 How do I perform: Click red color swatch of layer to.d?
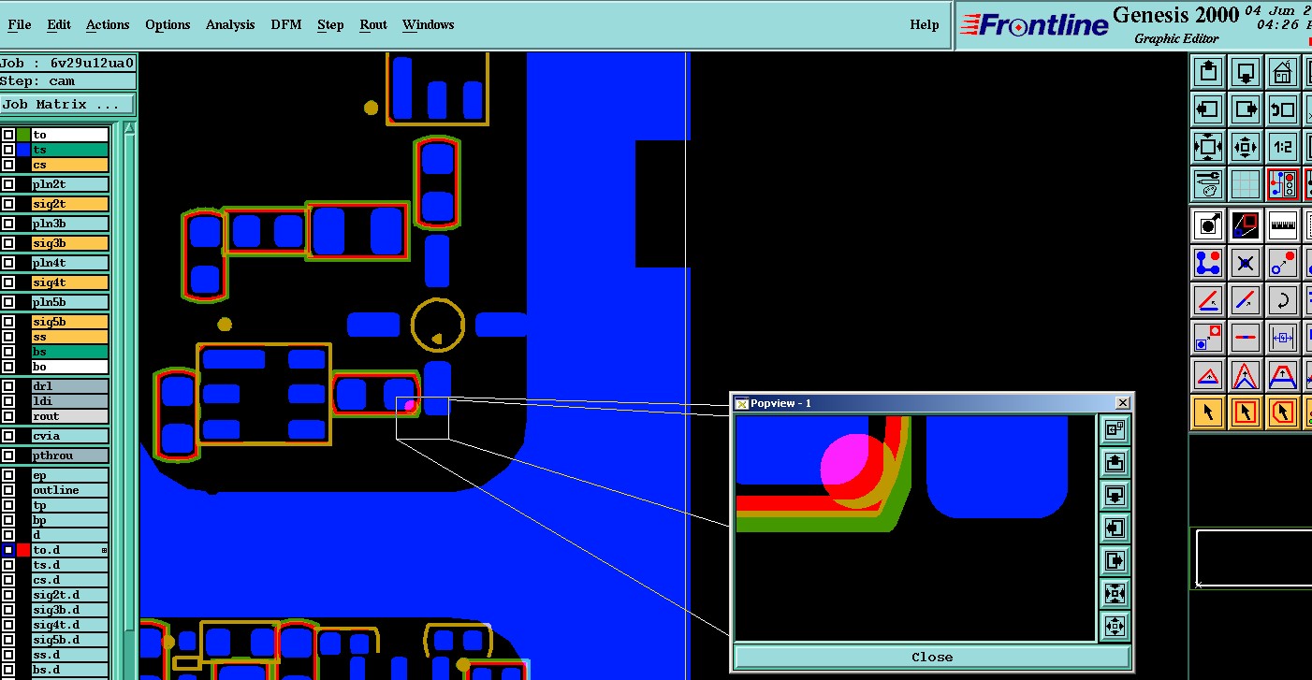click(23, 550)
